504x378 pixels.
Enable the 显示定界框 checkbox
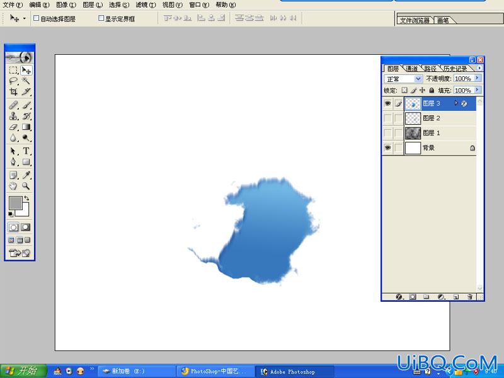tap(101, 18)
